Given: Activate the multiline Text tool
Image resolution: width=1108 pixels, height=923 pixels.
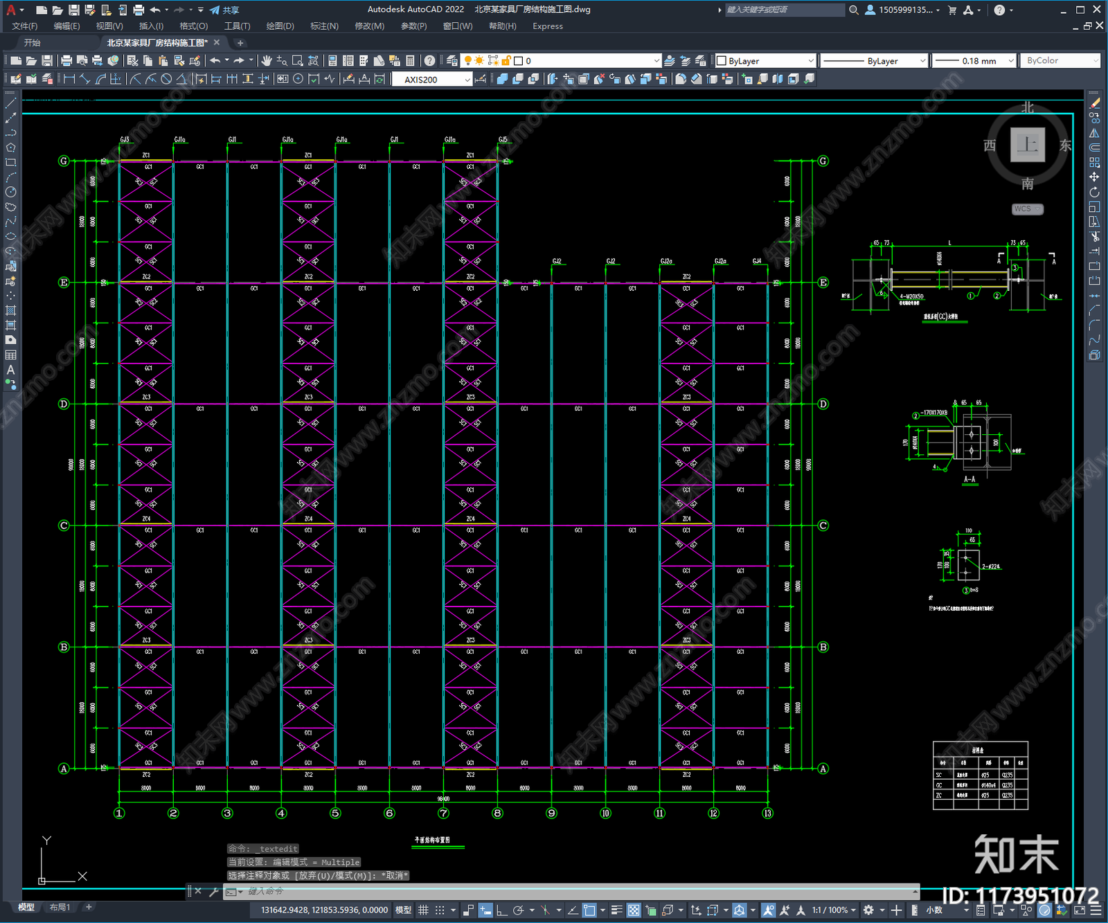Looking at the screenshot, I should point(10,370).
